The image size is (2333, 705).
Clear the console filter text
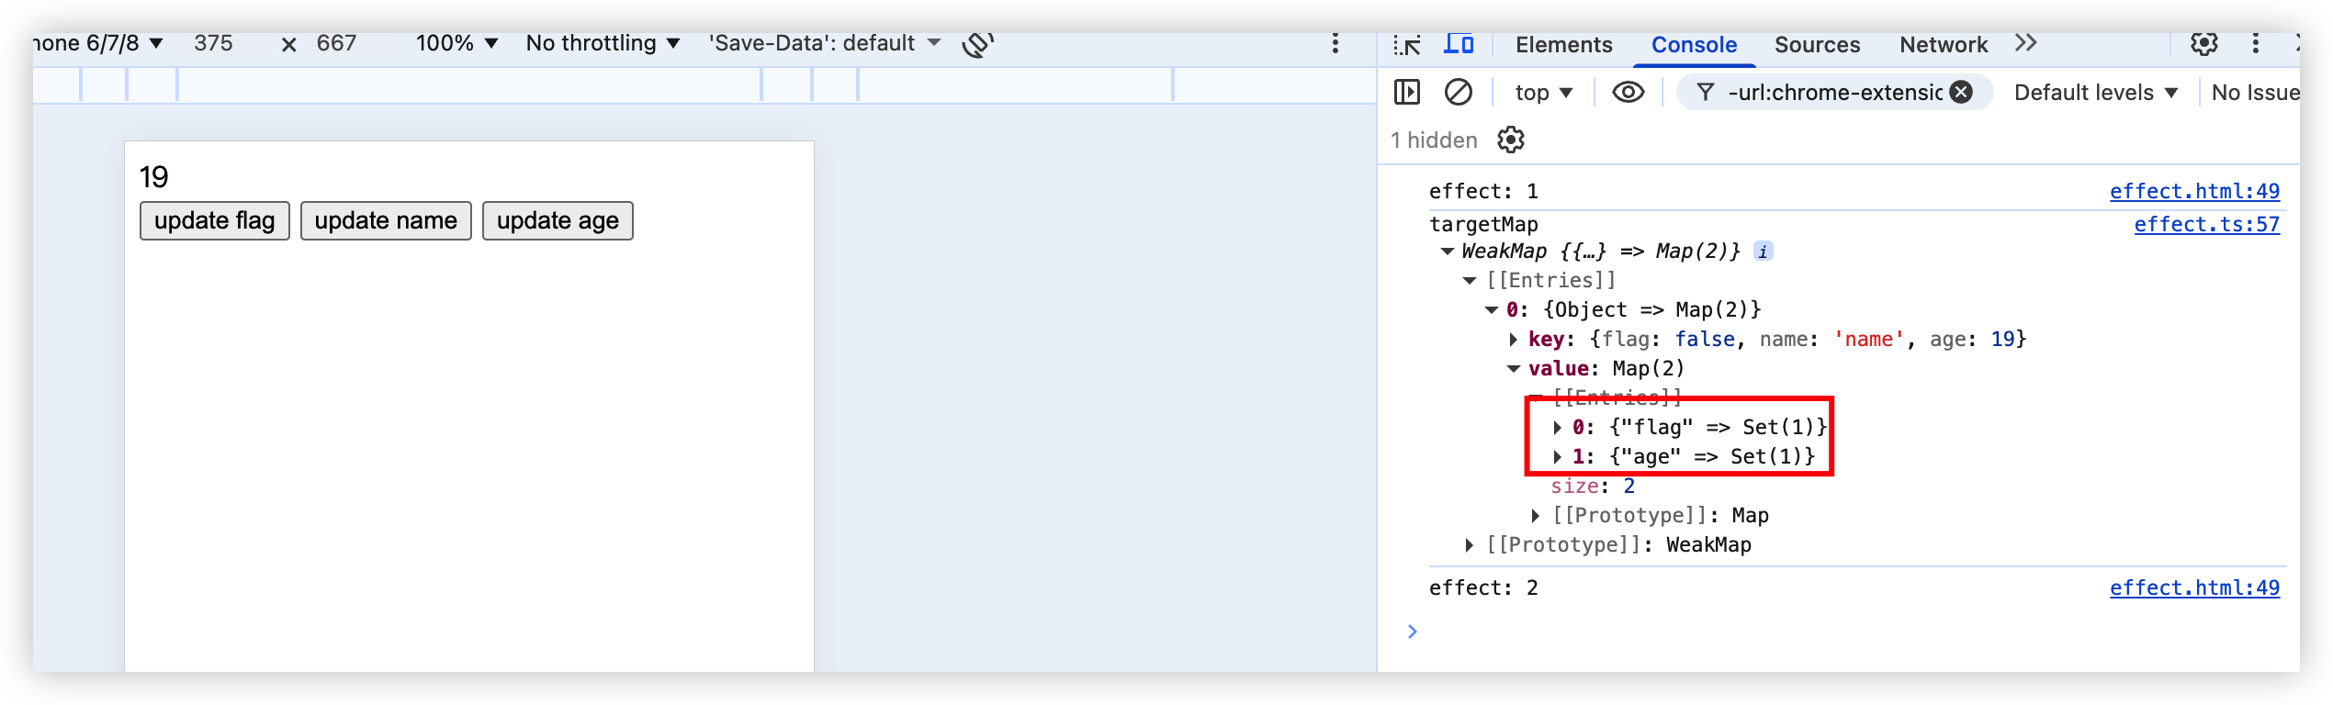point(1961,92)
